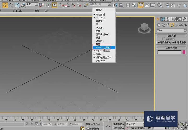
Task: Select 容器 in the toolbar menu
Action: [104, 44]
